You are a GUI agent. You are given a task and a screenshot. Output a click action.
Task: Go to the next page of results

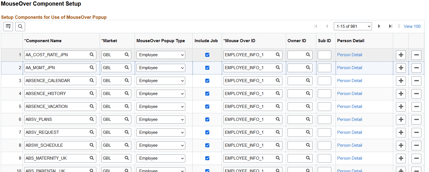tap(379, 26)
